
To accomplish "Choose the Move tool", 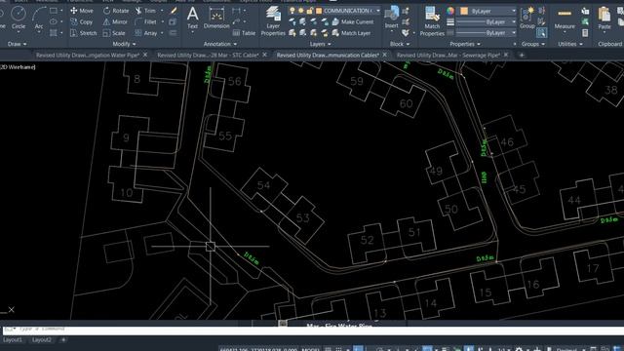I will coord(82,11).
